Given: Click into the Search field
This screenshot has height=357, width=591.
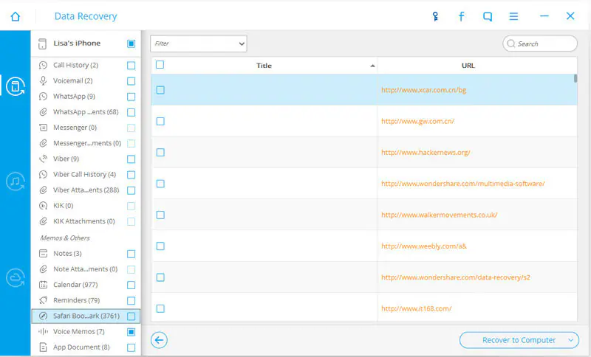Looking at the screenshot, I should coord(540,44).
